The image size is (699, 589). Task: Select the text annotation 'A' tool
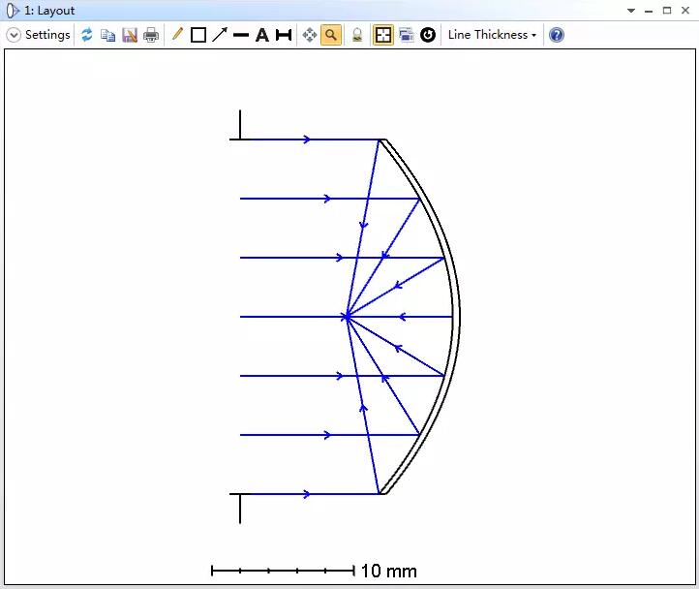point(262,35)
